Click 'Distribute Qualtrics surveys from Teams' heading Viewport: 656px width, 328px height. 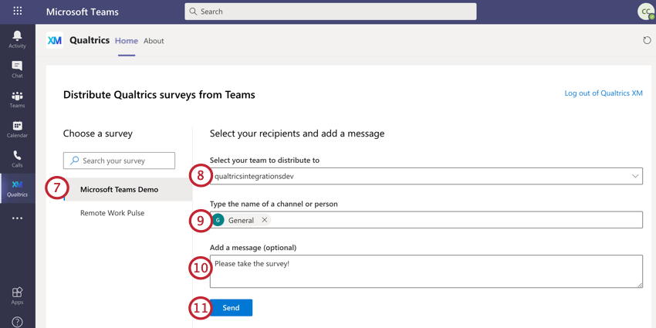[x=159, y=95]
